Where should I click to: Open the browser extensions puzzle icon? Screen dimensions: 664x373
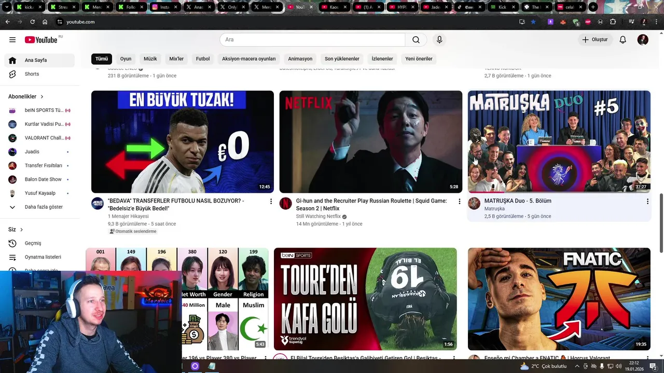[x=613, y=22]
